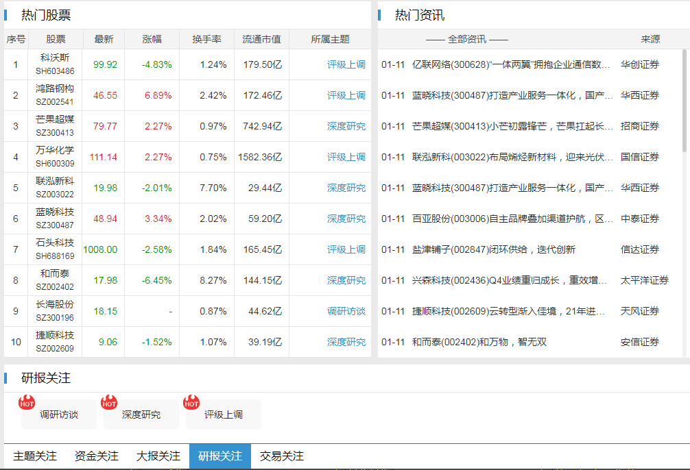Click 深度研究 link in 芒果超媒 row
690x470 pixels.
pos(346,126)
